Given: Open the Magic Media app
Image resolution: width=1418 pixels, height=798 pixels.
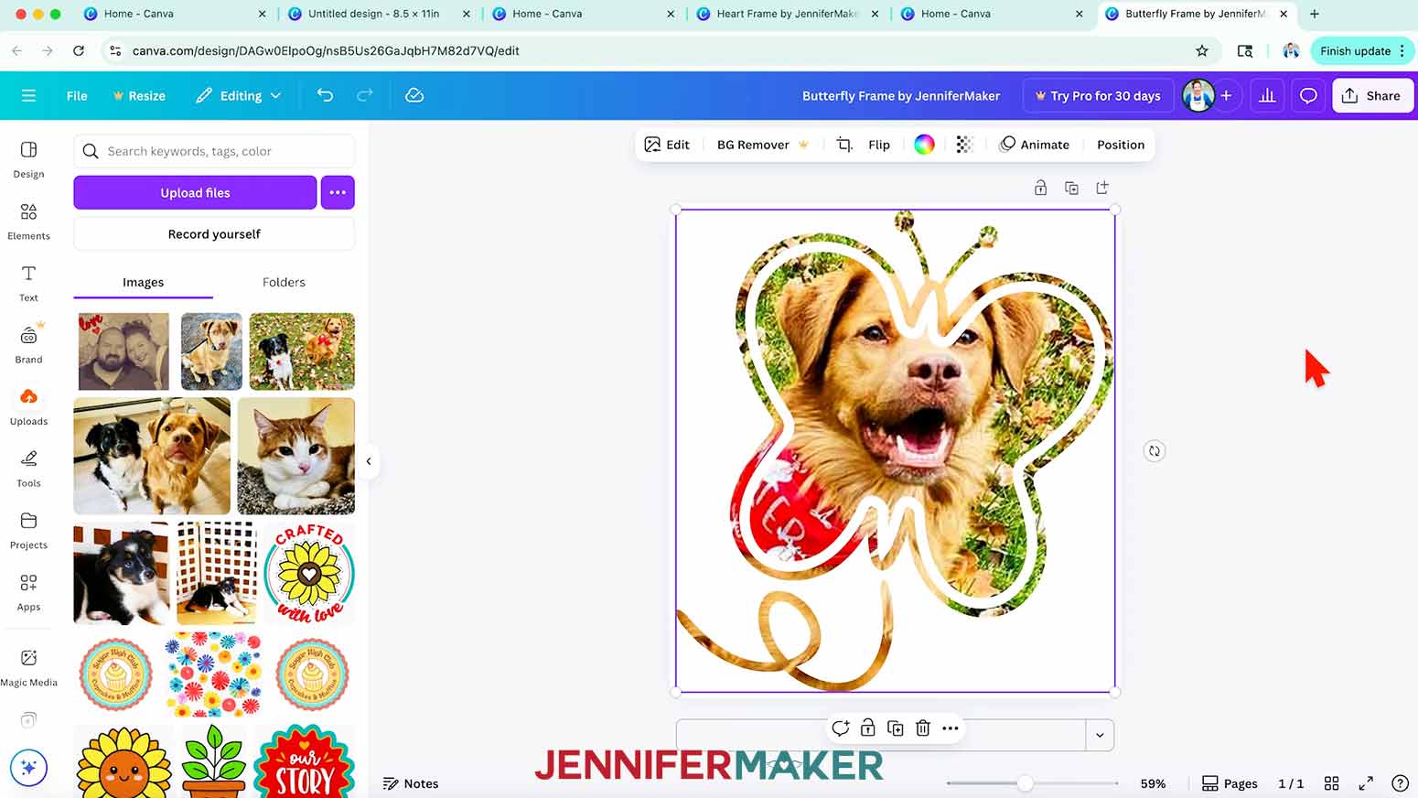Looking at the screenshot, I should [28, 668].
